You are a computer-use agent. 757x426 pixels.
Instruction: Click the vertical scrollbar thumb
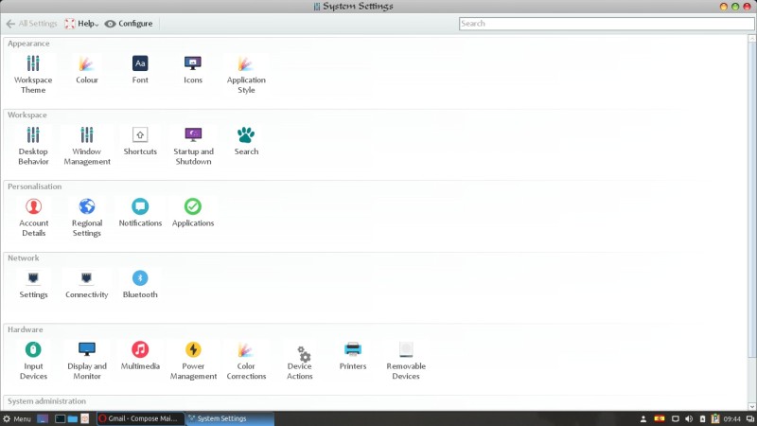coord(752,201)
